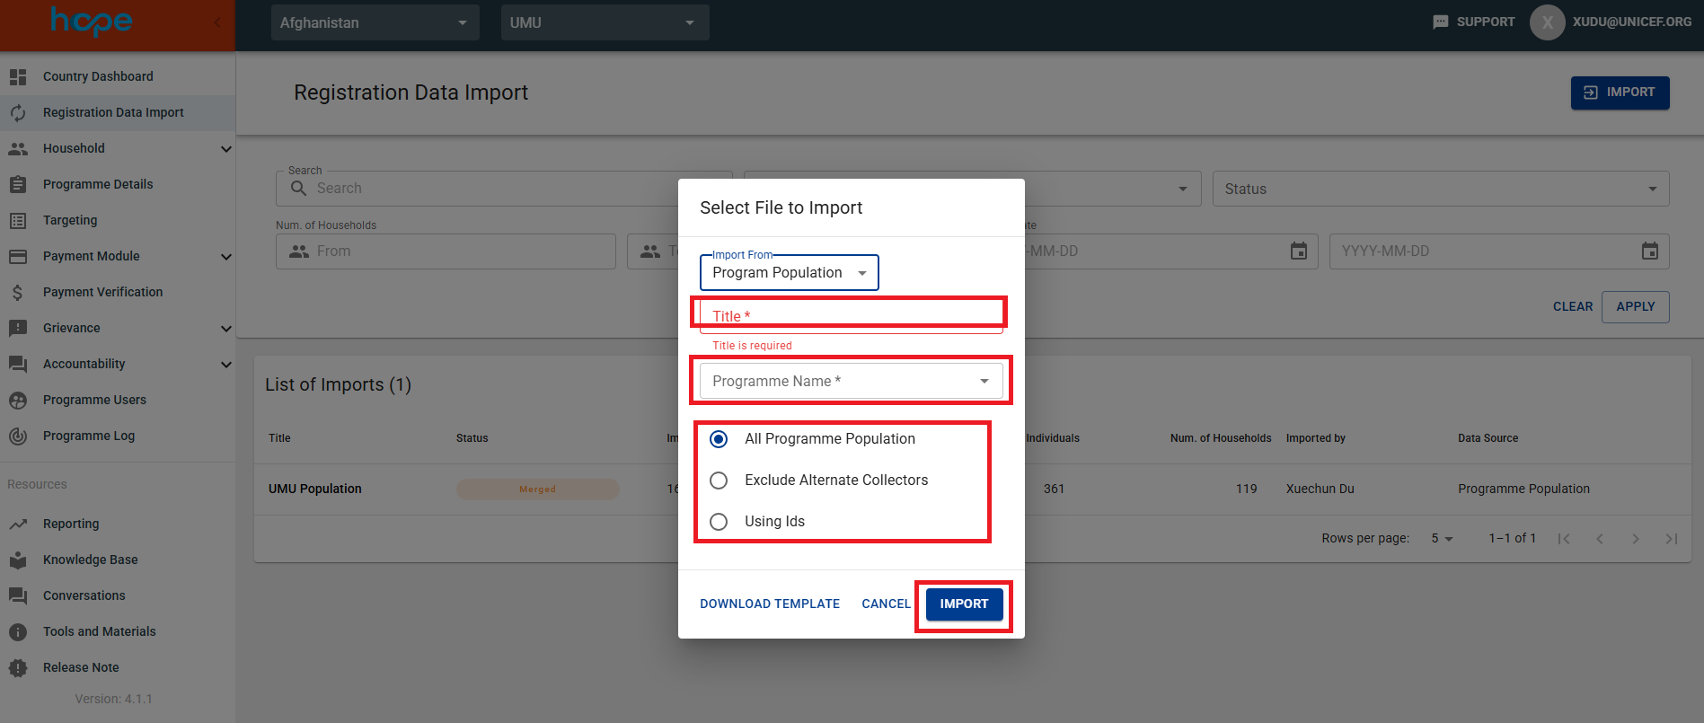Click the Reporting trend icon
The image size is (1704, 723).
coord(18,525)
